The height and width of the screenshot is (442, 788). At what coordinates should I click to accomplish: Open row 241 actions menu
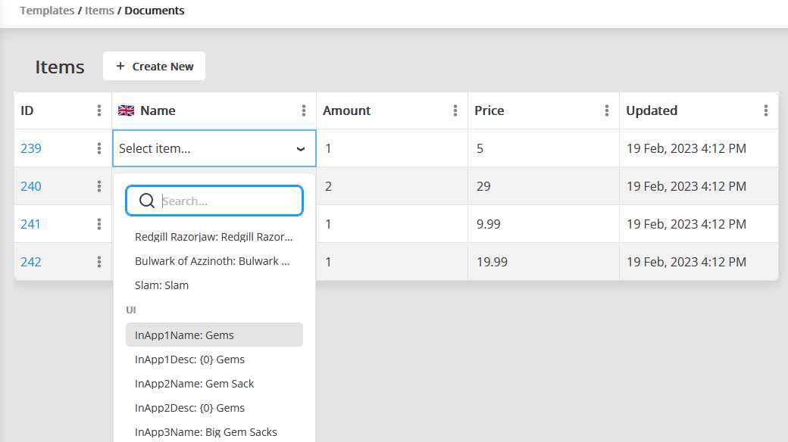[x=99, y=224]
